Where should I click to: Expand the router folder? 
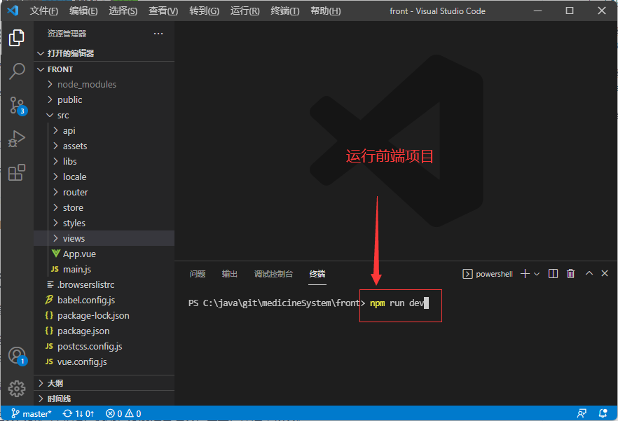click(104, 192)
